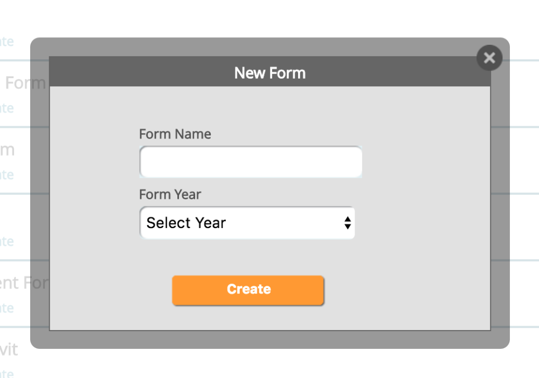Screen dimensions: 539x378
Task: Click the faded link directly above 'ent For' heading
Action: click(x=6, y=242)
